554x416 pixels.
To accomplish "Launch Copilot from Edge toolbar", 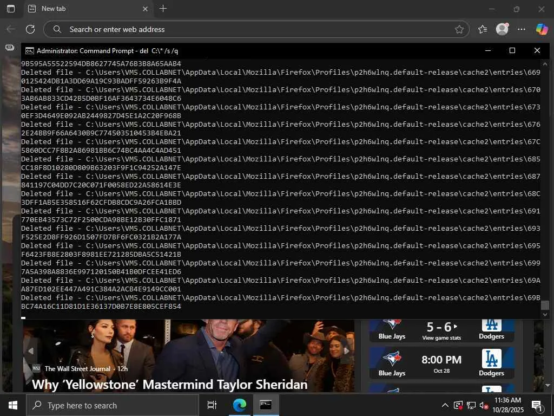I will click(x=542, y=29).
